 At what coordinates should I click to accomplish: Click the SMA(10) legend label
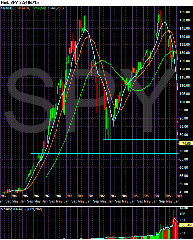(8, 8)
